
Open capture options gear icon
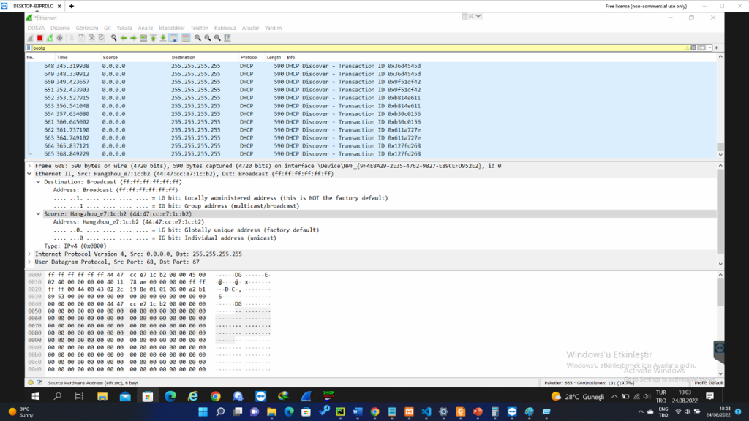(x=60, y=37)
